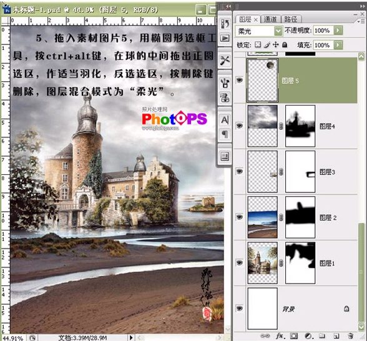Expand the 不透明度 opacity slider arrow
This screenshot has height=341, width=367.
(x=338, y=31)
